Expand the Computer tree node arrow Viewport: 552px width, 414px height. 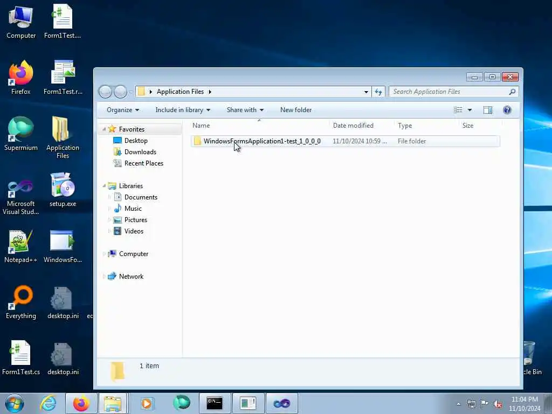104,254
